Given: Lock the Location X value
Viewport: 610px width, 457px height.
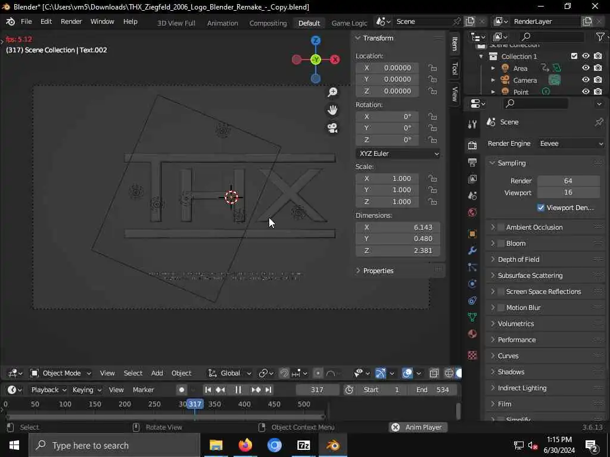Looking at the screenshot, I should (x=432, y=68).
